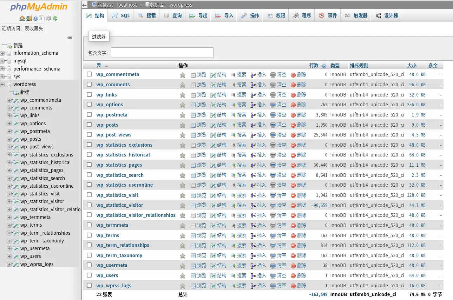The height and width of the screenshot is (300, 453).
Task: Expand wp_usermeta in sidebar tree
Action: coord(9,248)
